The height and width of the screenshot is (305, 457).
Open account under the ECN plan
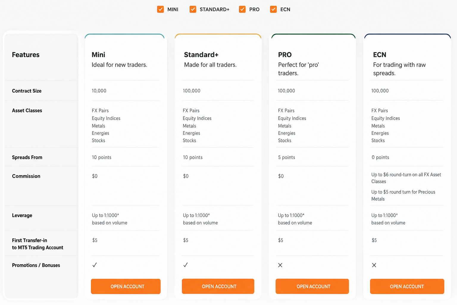coord(407,286)
